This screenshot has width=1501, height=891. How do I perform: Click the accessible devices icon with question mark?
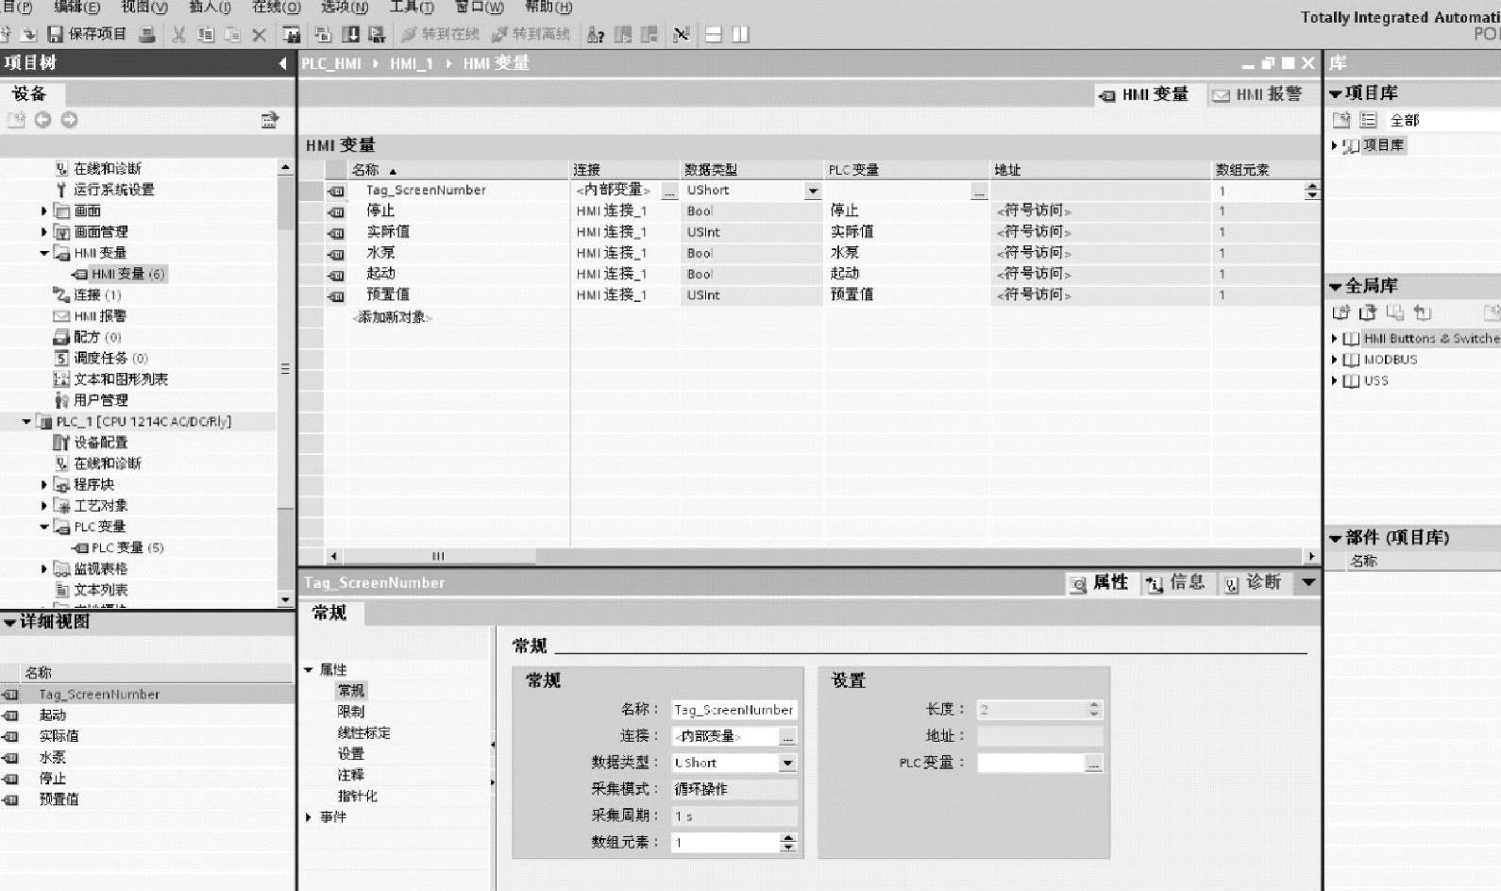(596, 35)
